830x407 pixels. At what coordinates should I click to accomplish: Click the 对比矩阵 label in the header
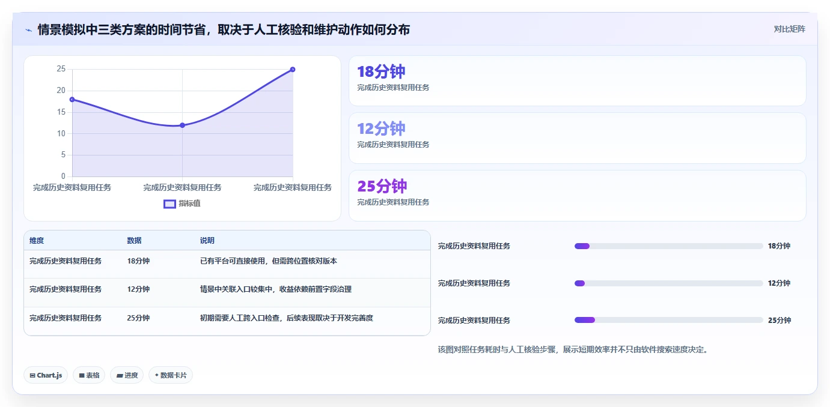click(789, 29)
